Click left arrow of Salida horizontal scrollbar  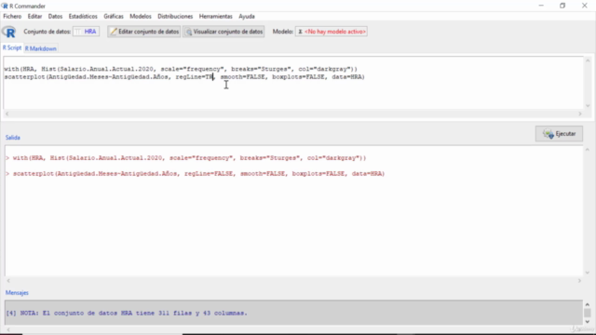click(8, 281)
